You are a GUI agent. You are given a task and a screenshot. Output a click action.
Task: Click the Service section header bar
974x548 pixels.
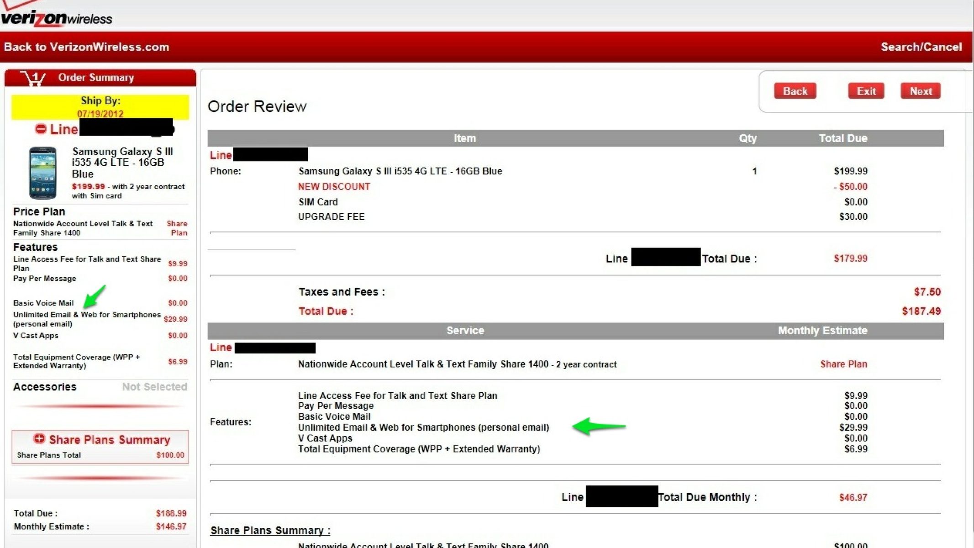464,331
